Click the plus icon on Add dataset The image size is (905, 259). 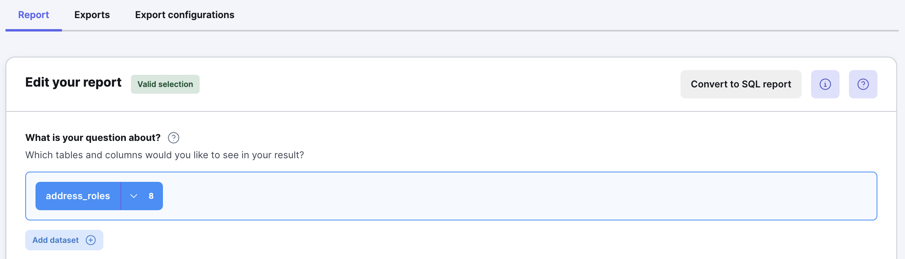pyautogui.click(x=91, y=240)
